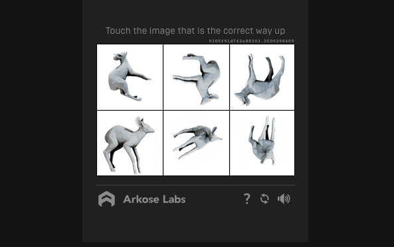Click the ears of bottom-left deer
Image resolution: width=394 pixels, height=247 pixels.
click(x=140, y=121)
